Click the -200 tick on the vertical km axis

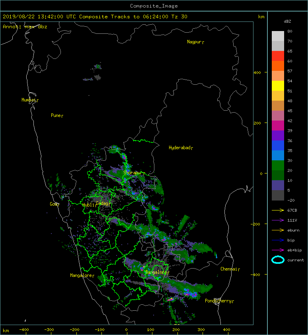256,224
